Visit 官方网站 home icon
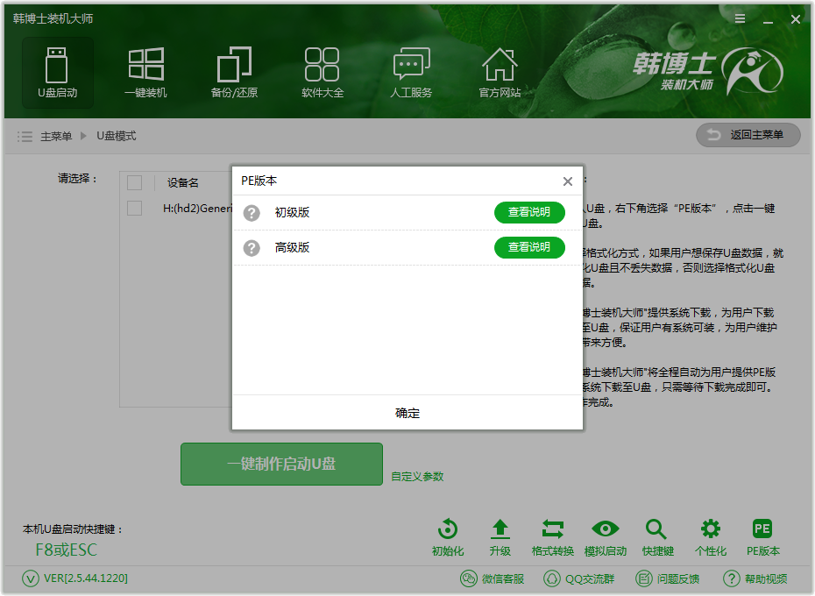 [500, 72]
